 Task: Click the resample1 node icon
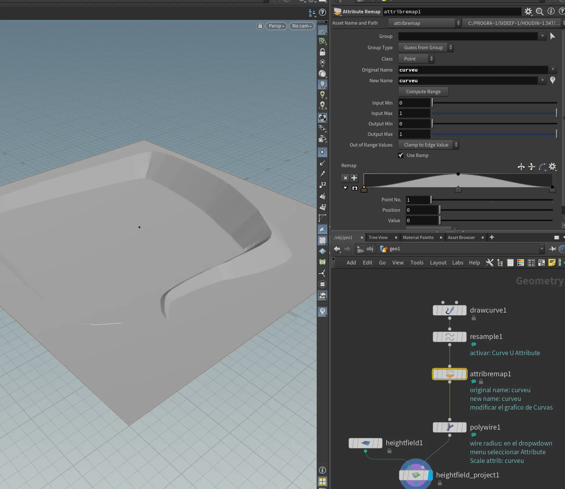point(450,337)
